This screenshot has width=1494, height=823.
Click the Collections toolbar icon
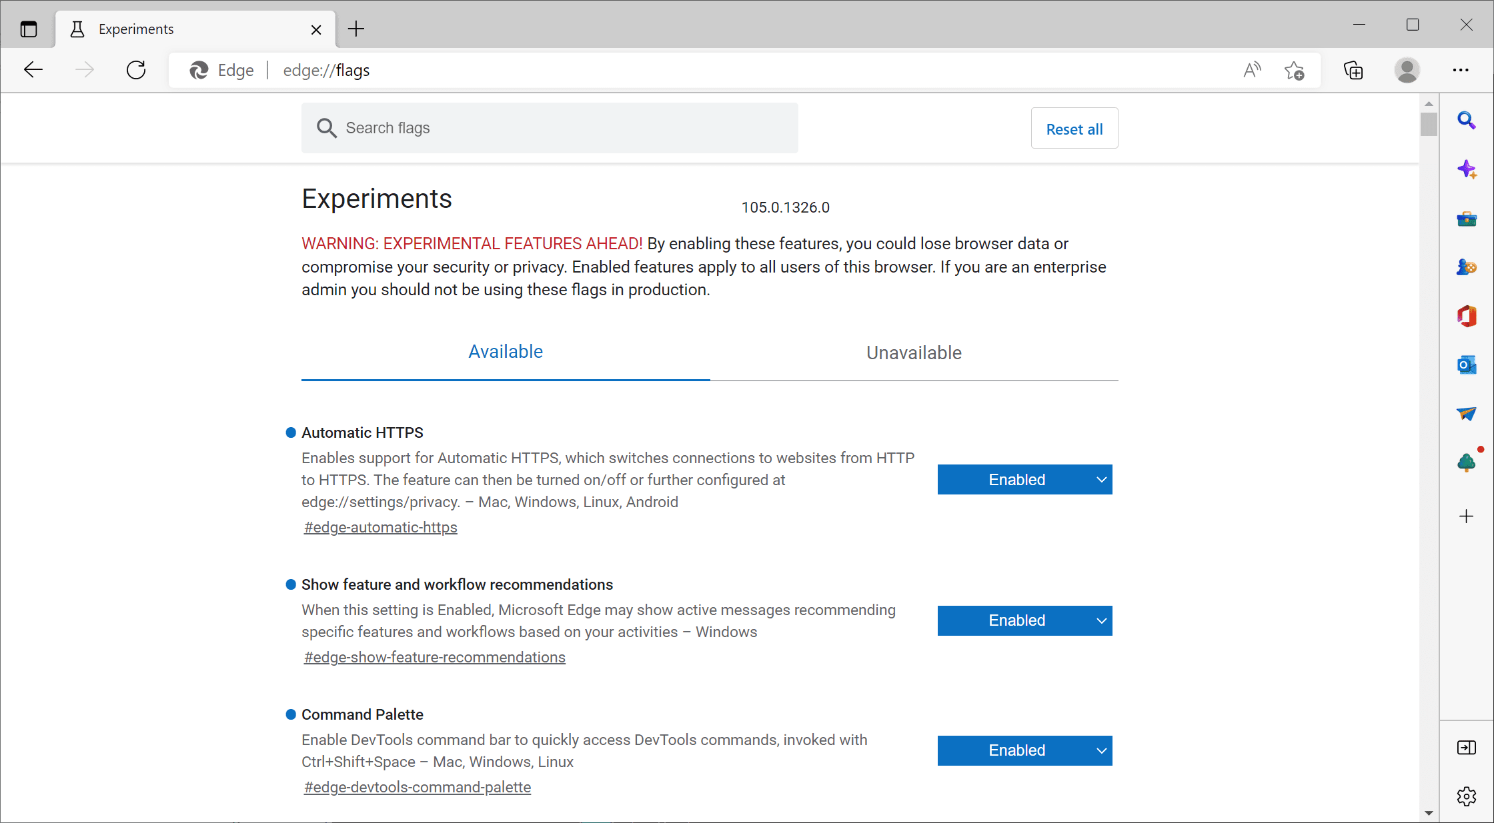coord(1353,70)
